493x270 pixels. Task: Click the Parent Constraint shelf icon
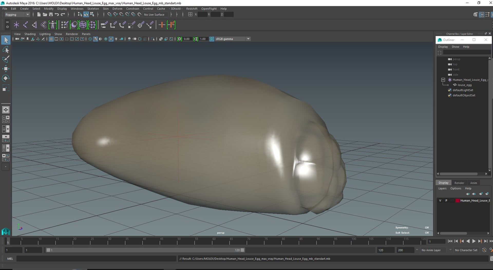click(x=104, y=25)
